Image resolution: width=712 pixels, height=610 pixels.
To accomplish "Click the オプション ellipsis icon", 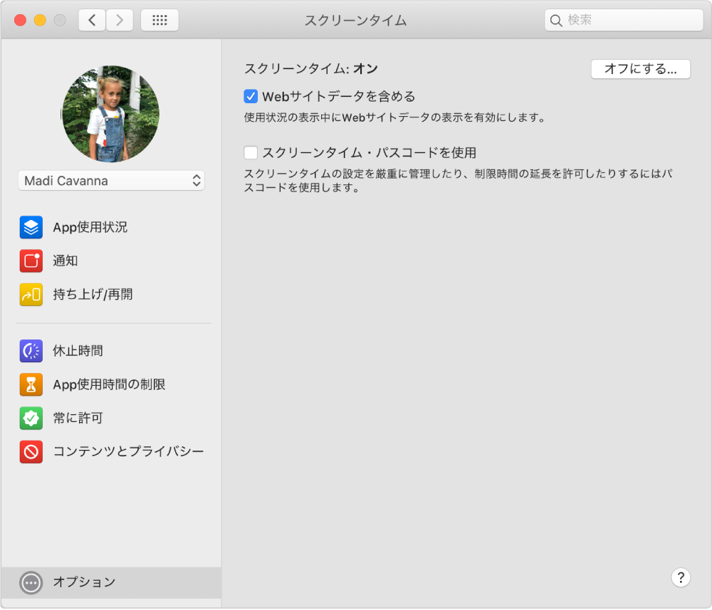I will (31, 583).
